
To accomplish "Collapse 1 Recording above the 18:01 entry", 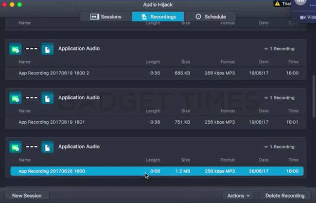I will [280, 98].
